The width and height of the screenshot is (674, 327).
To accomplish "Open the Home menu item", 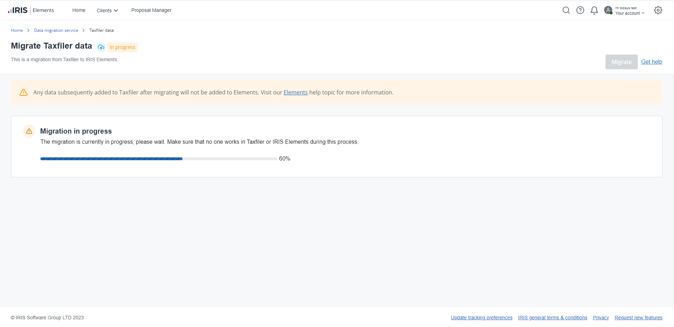I will (79, 10).
